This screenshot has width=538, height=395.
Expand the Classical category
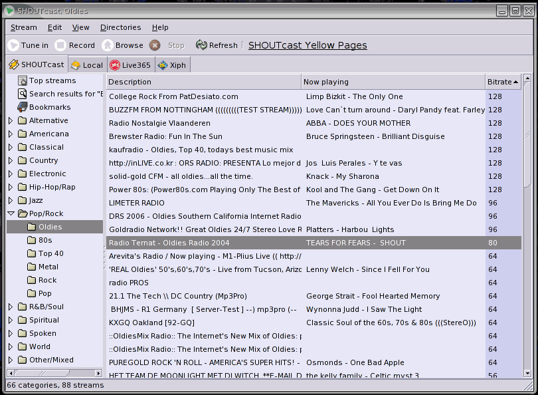(11, 147)
